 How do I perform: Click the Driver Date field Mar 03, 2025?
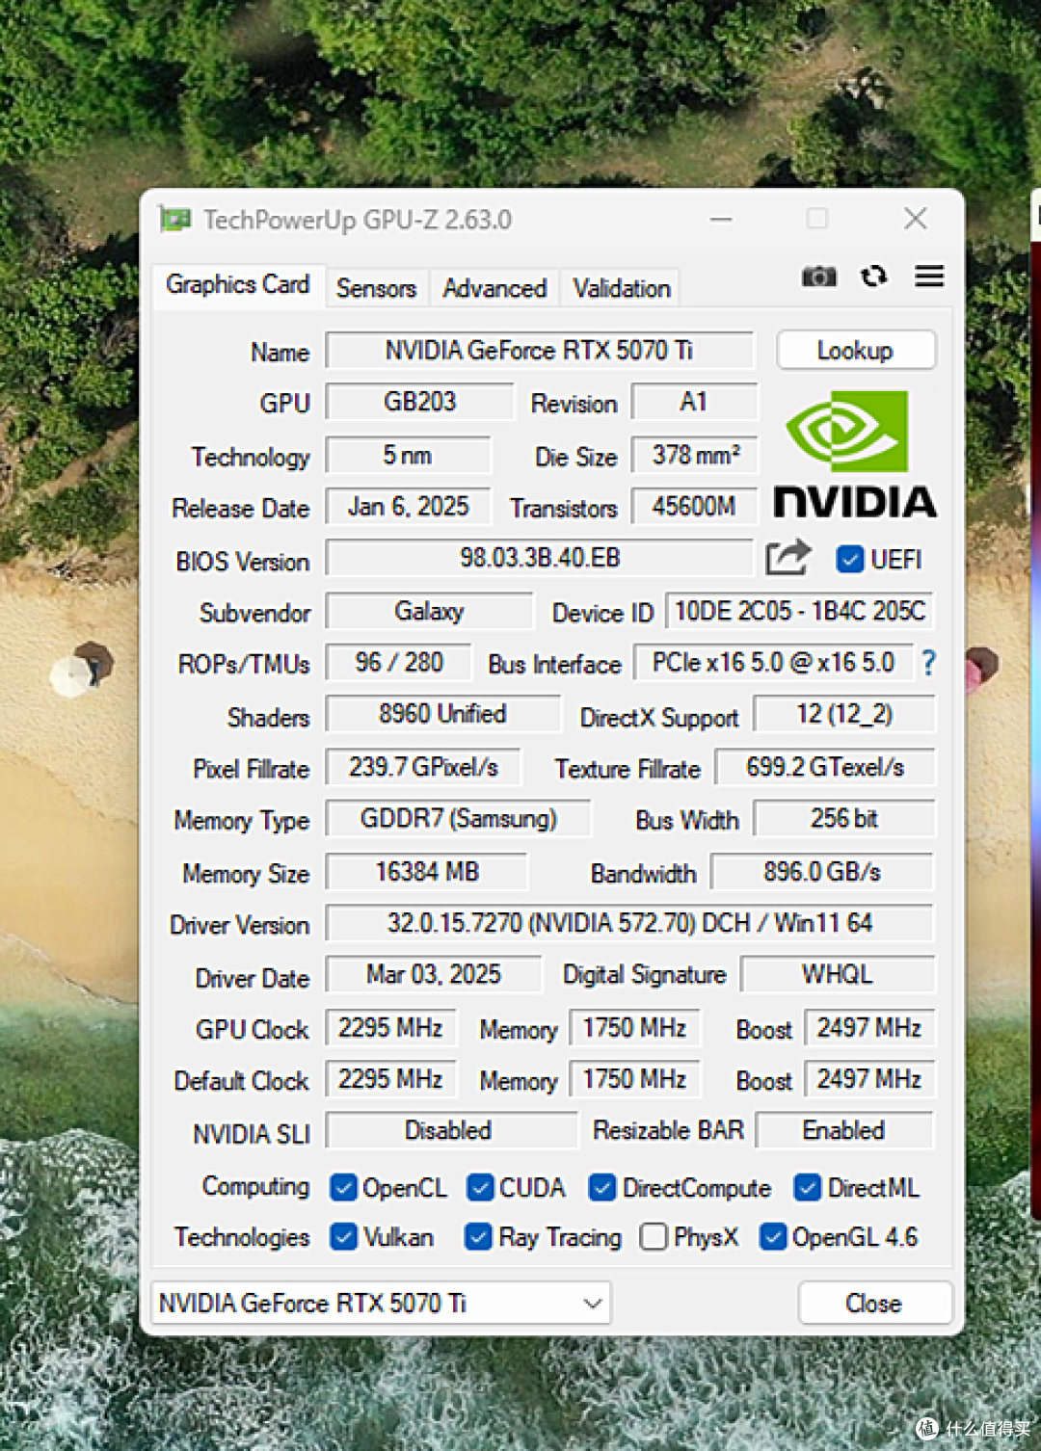click(x=434, y=974)
